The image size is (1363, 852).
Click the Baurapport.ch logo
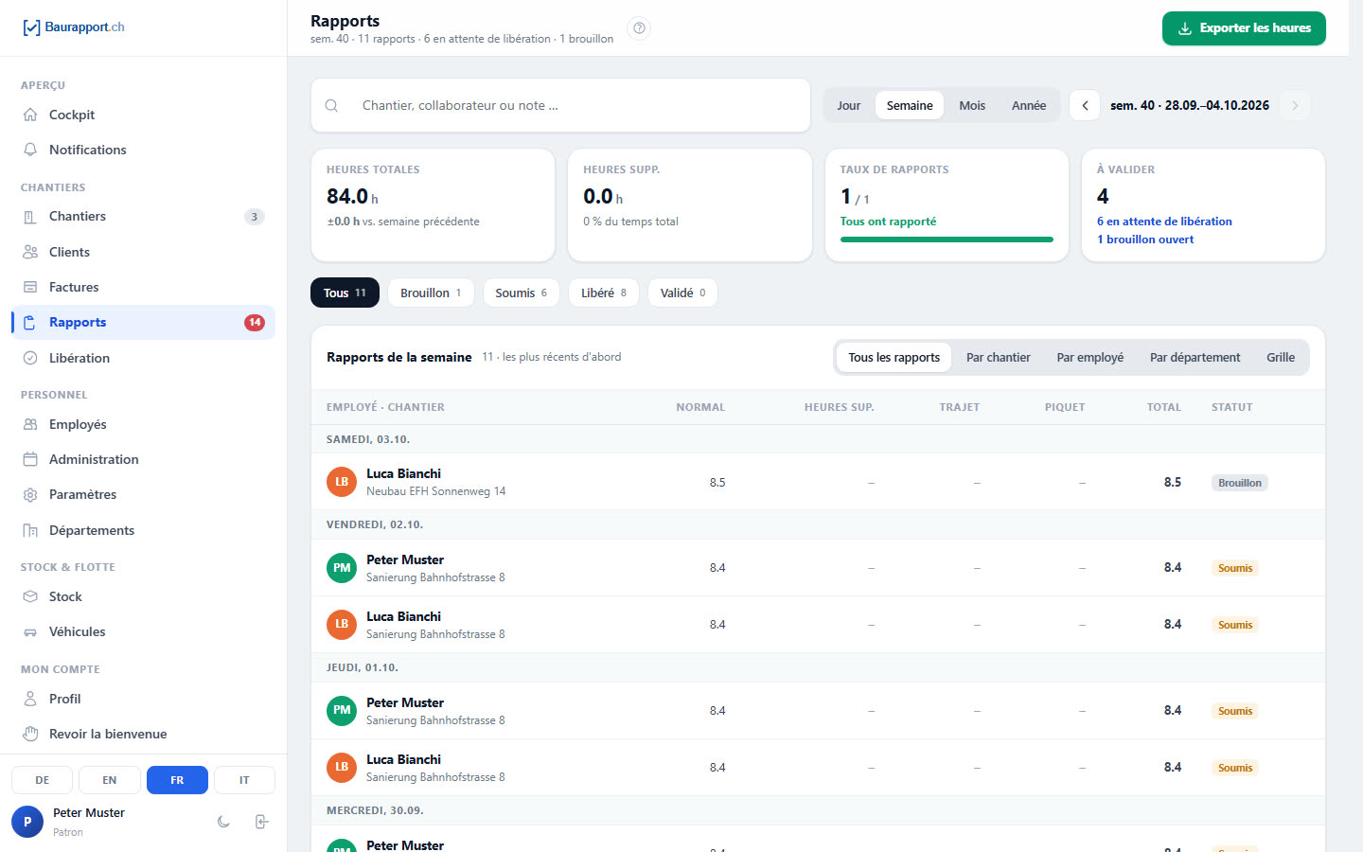click(x=73, y=27)
